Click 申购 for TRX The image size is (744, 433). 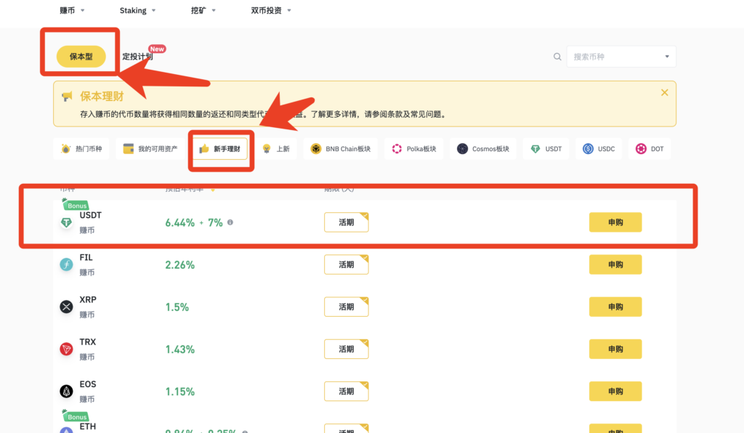[x=615, y=349]
